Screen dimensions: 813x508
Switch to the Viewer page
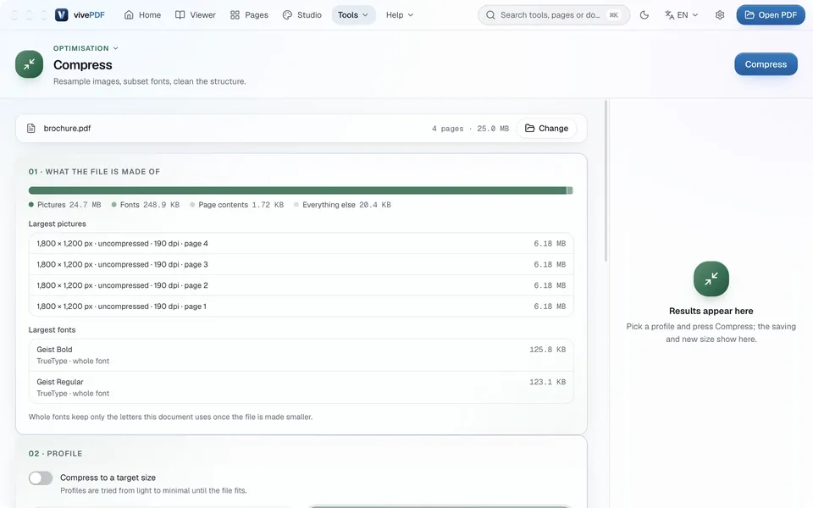195,15
